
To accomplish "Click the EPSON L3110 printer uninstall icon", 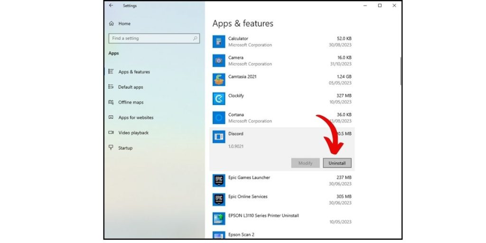I will pyautogui.click(x=219, y=218).
